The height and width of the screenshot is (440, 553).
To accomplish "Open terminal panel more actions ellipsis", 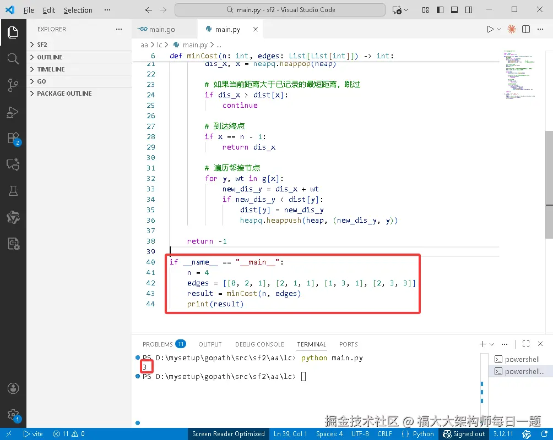I will [505, 344].
